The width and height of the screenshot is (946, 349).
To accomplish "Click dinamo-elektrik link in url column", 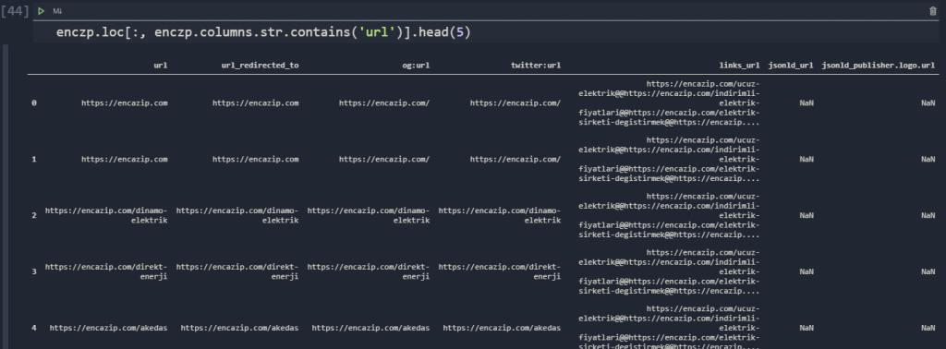I will pos(106,215).
